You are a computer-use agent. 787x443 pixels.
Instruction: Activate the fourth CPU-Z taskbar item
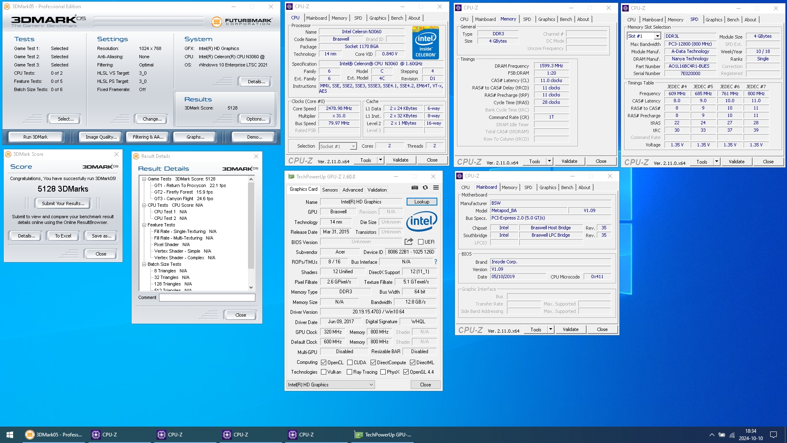click(x=316, y=435)
